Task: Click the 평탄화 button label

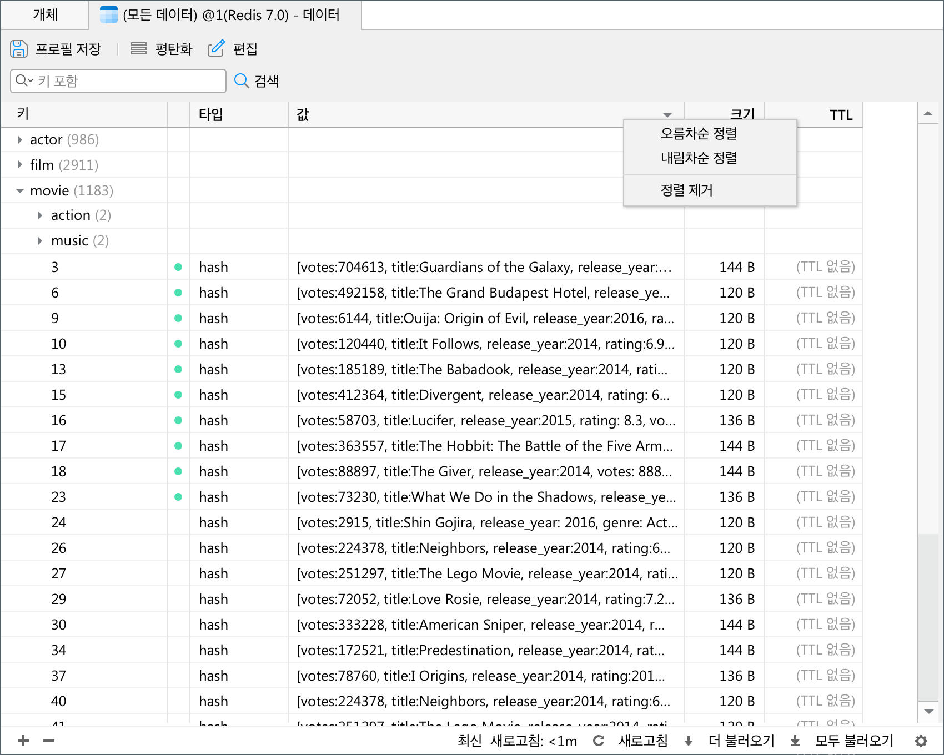Action: (174, 49)
